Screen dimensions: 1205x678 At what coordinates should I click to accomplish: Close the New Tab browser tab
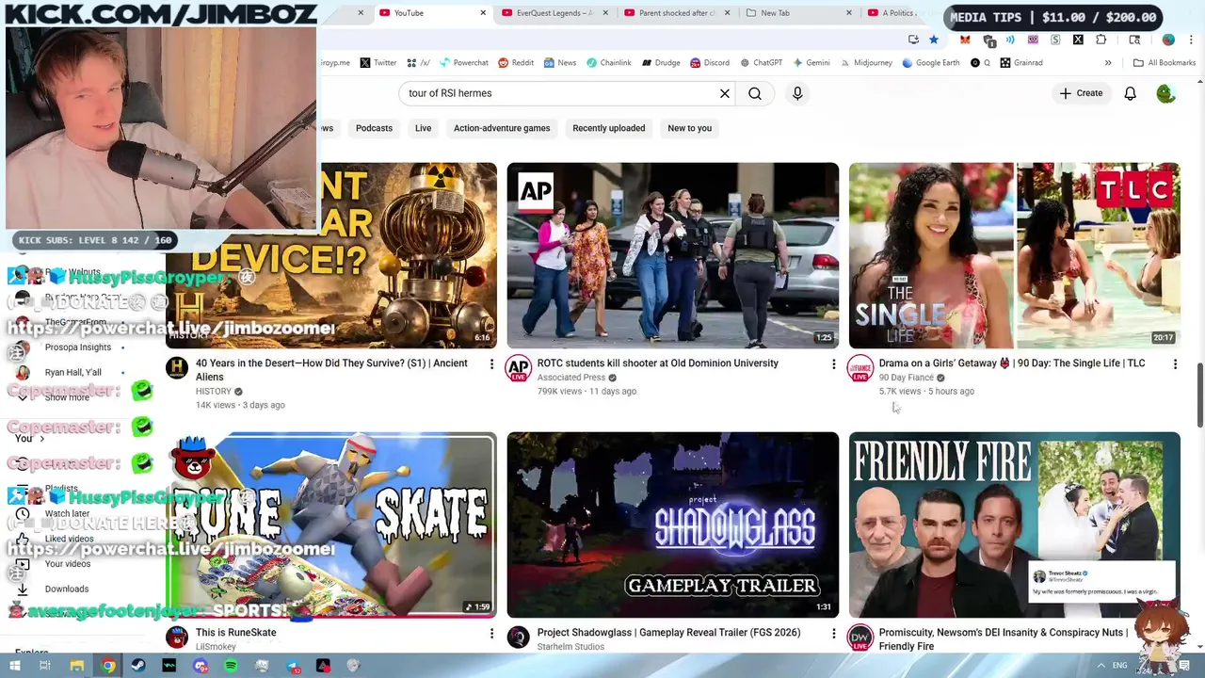pos(849,13)
